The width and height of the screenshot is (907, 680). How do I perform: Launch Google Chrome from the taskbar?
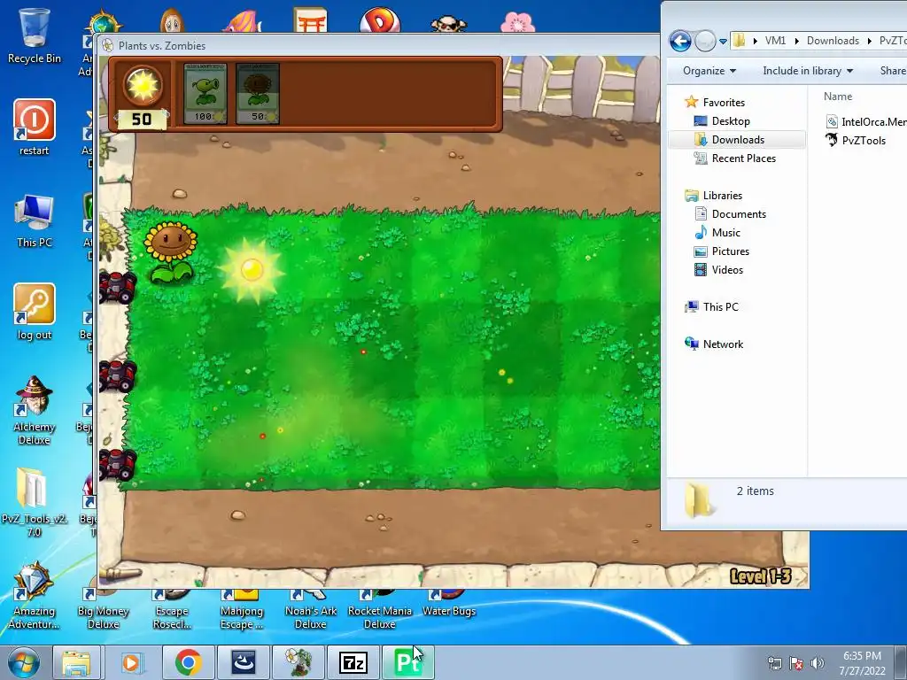click(188, 662)
